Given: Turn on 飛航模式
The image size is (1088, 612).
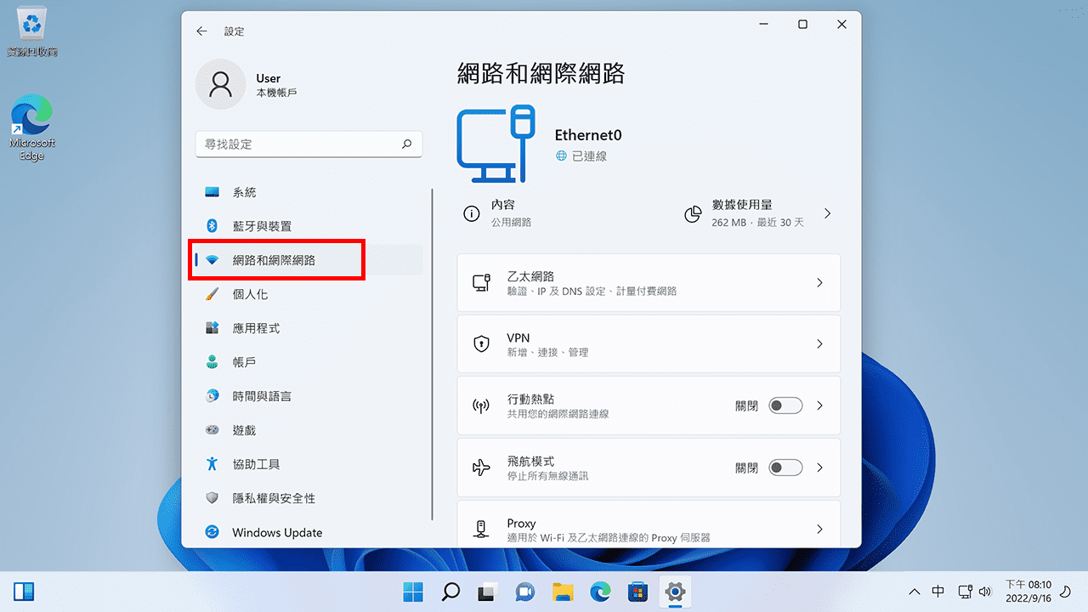Looking at the screenshot, I should click(x=785, y=467).
